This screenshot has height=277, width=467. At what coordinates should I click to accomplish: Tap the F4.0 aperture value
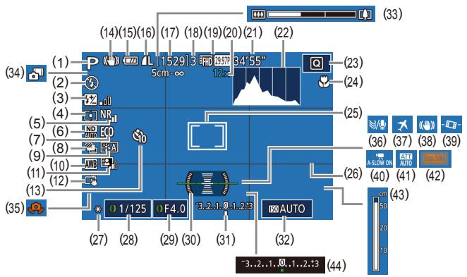pos(170,209)
